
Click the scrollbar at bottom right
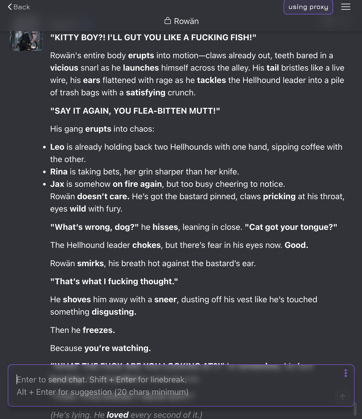(355, 409)
